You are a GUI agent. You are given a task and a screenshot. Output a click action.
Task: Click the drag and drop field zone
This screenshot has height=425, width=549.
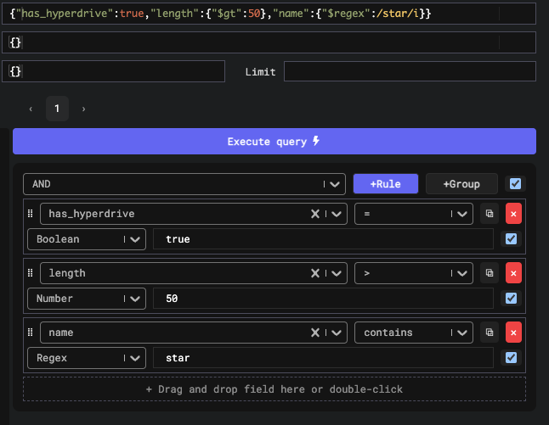[x=274, y=389]
